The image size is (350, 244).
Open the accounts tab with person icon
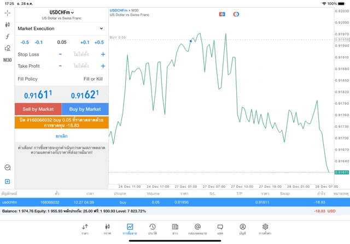pos(243,229)
